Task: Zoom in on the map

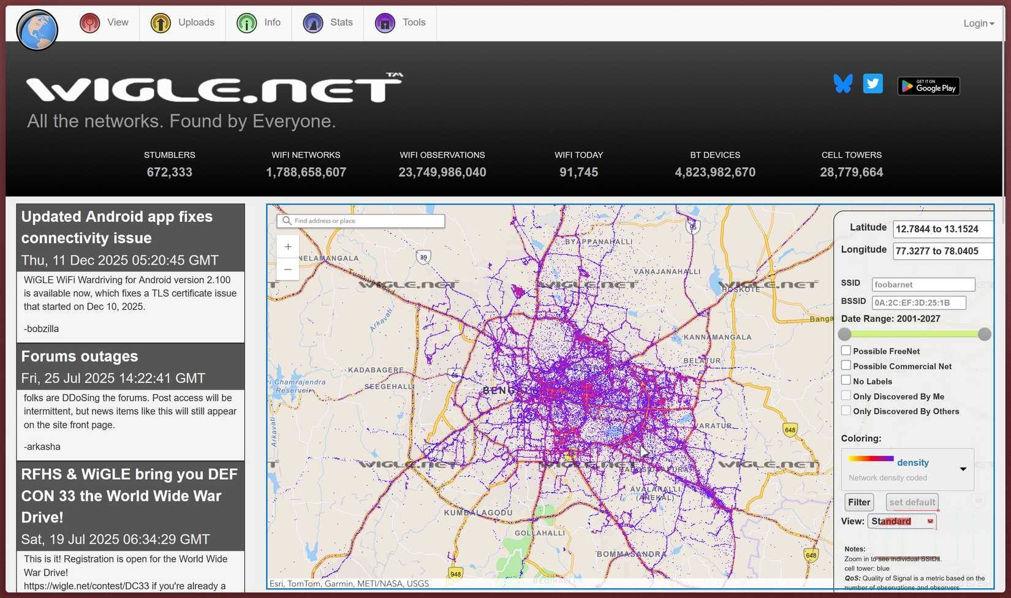Action: pyautogui.click(x=287, y=246)
